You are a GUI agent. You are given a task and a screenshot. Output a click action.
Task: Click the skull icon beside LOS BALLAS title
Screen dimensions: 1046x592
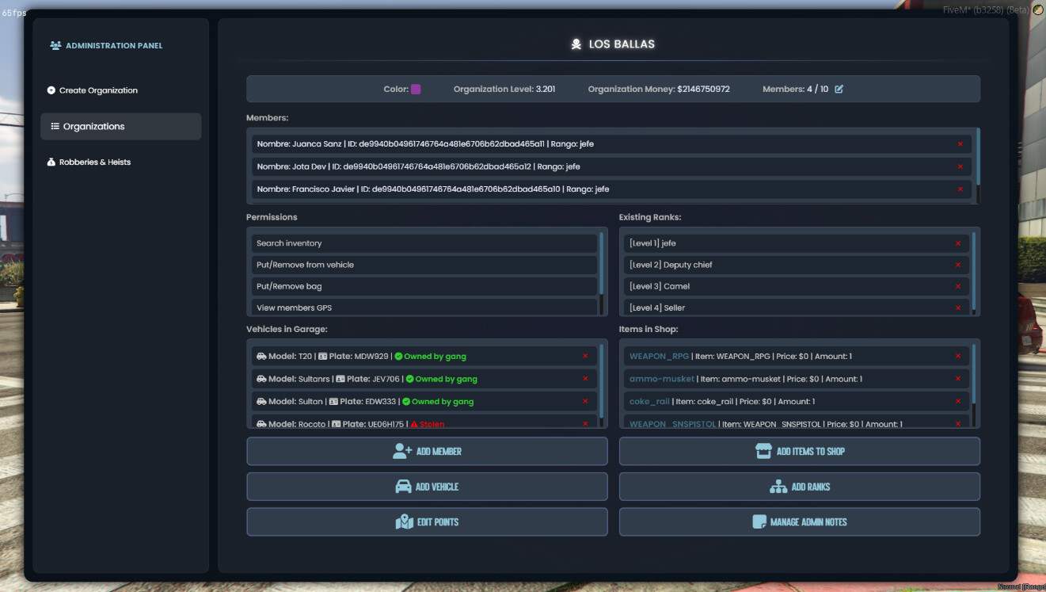pos(575,44)
